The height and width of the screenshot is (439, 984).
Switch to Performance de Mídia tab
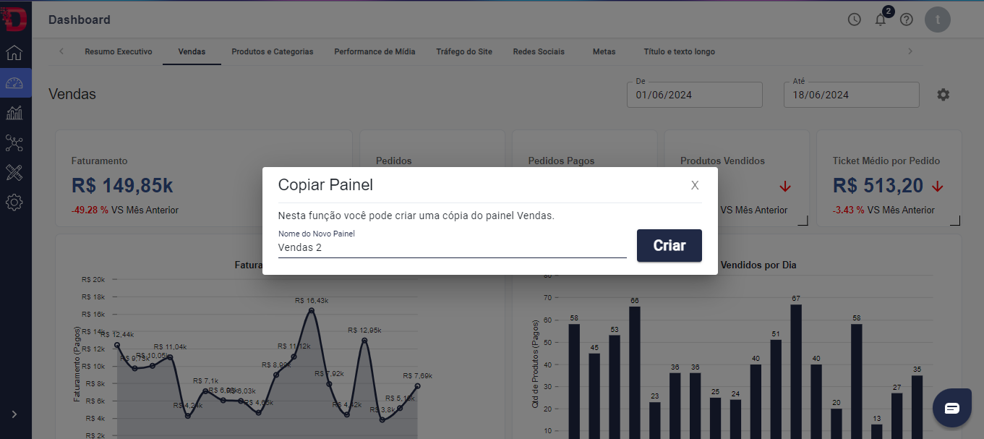pyautogui.click(x=375, y=51)
